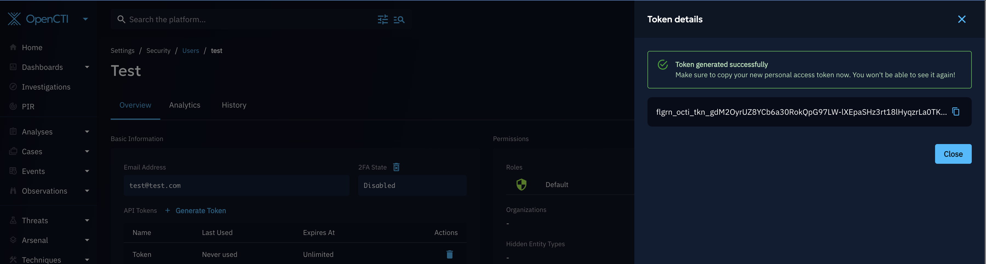This screenshot has height=264, width=986.
Task: Reset 2FA State with the delete icon
Action: point(396,167)
